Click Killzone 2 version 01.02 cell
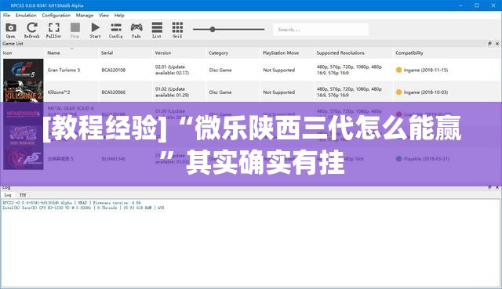 172,92
